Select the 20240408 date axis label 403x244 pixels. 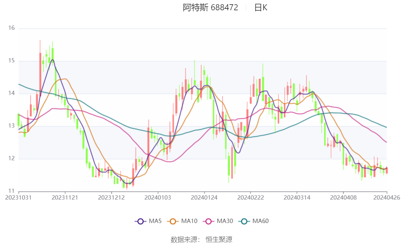[343, 198]
